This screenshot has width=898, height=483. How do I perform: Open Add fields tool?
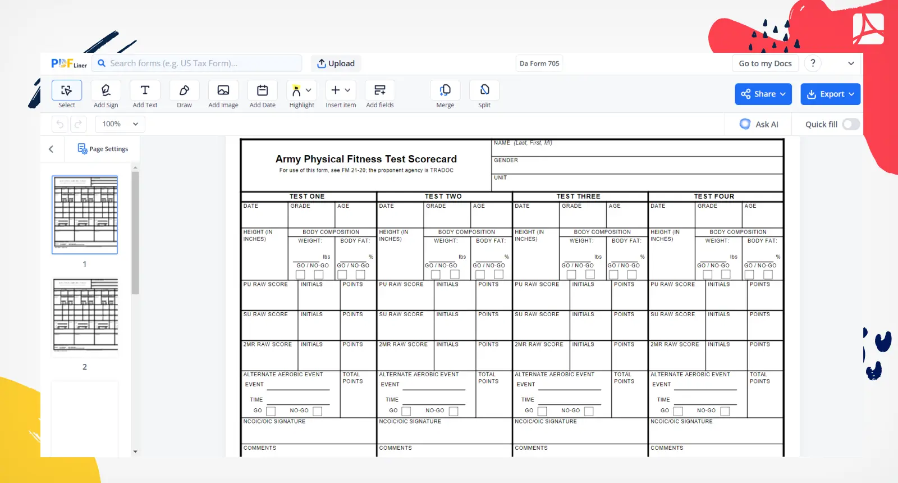(380, 94)
